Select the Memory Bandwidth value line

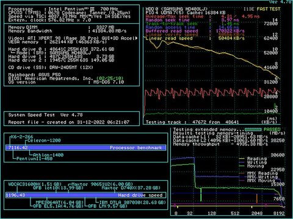(67, 31)
